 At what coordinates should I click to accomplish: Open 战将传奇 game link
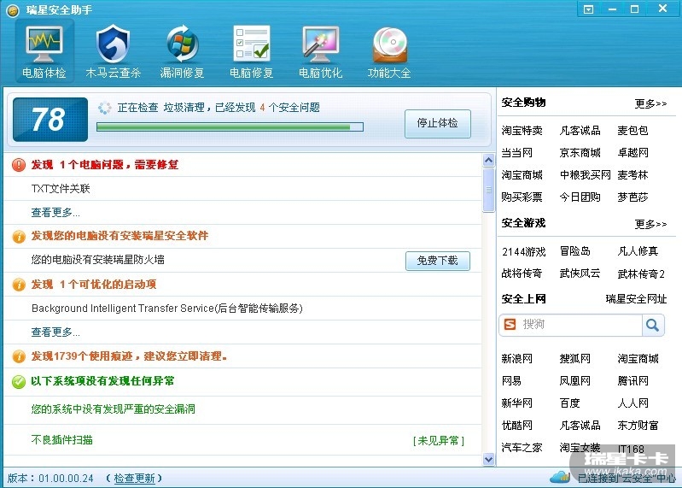click(x=522, y=273)
